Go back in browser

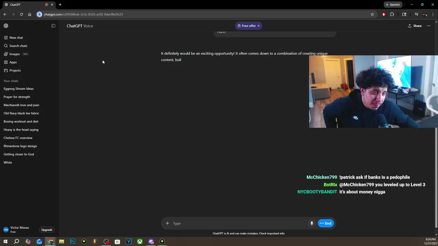click(x=5, y=14)
